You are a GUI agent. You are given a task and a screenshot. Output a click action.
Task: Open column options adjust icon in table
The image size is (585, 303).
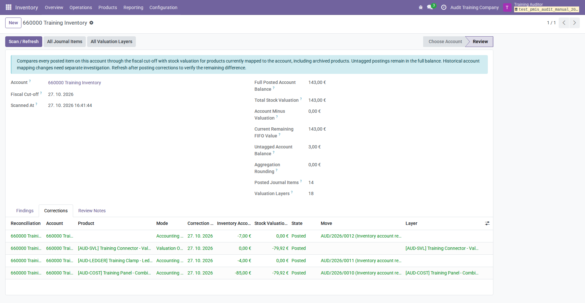(487, 223)
